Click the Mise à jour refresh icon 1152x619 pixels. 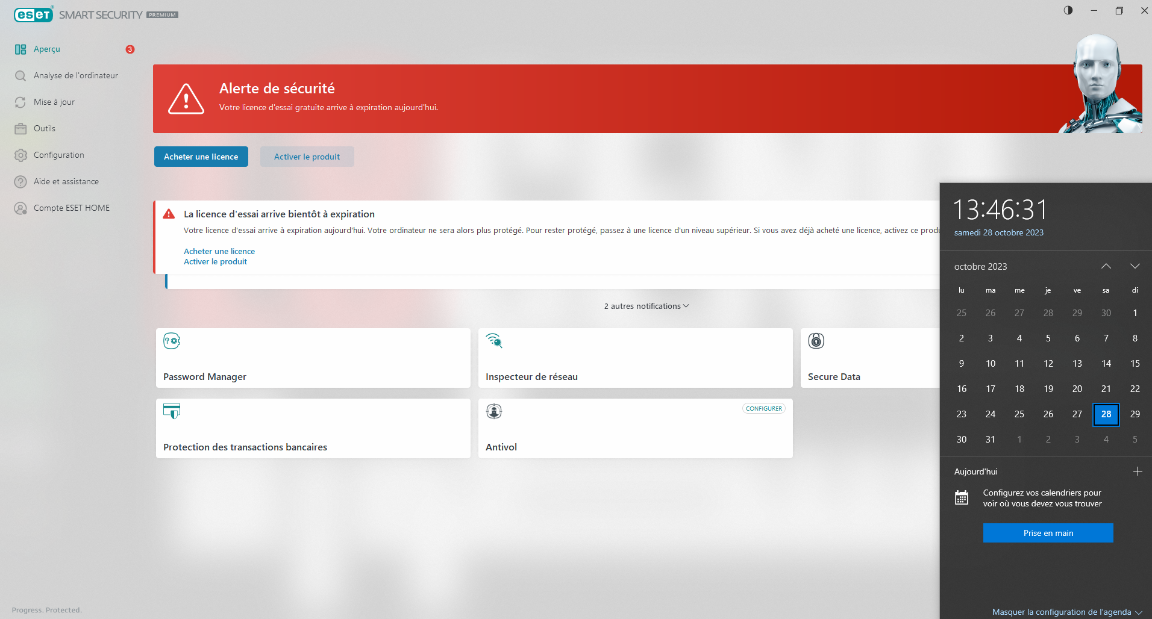point(20,102)
